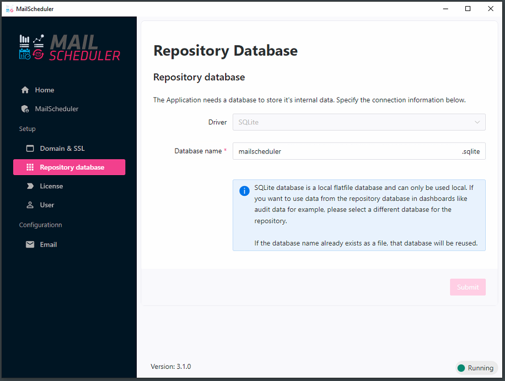Viewport: 505px width, 381px height.
Task: Click the MailScheduler shield icon in sidebar
Action: click(x=25, y=109)
